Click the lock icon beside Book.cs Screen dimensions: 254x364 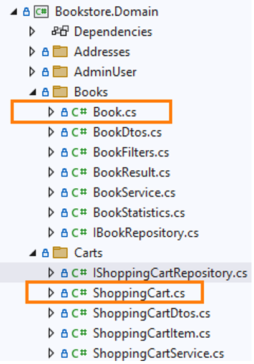64,112
